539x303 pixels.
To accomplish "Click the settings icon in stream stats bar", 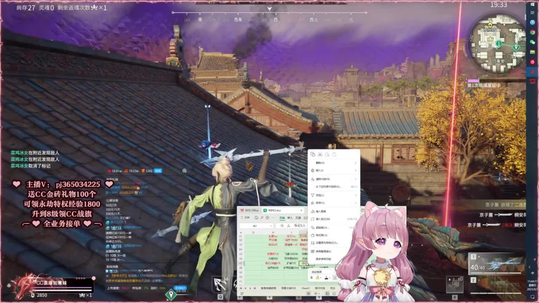I will point(184,171).
